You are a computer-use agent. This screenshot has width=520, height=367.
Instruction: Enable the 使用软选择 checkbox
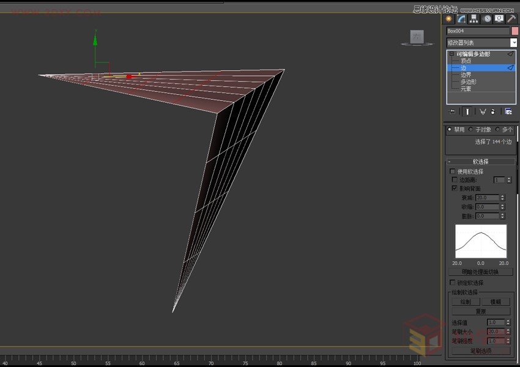point(453,171)
